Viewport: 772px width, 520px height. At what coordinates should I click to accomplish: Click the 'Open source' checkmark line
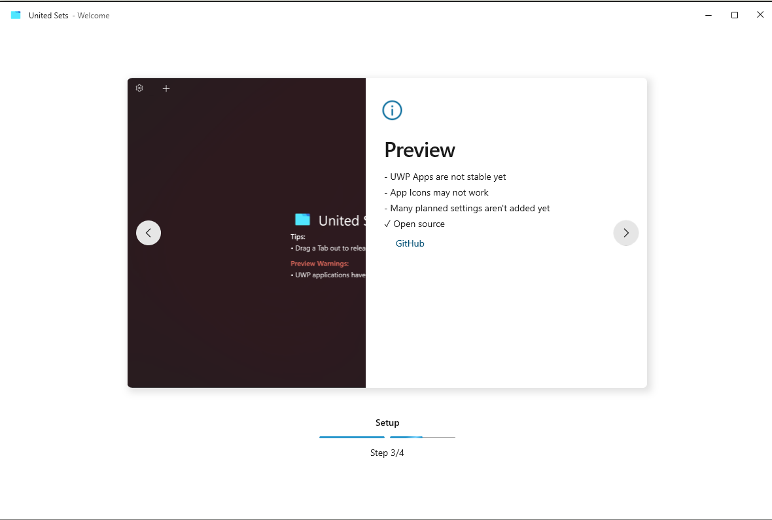pyautogui.click(x=415, y=224)
